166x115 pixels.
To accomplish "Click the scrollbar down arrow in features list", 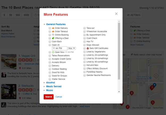I will 119,92.
